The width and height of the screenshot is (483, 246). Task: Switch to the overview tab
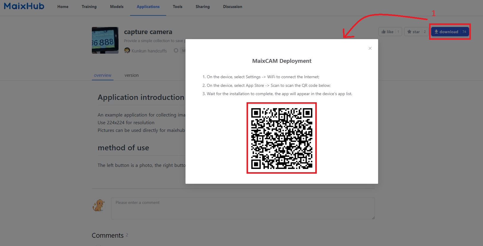tap(103, 75)
